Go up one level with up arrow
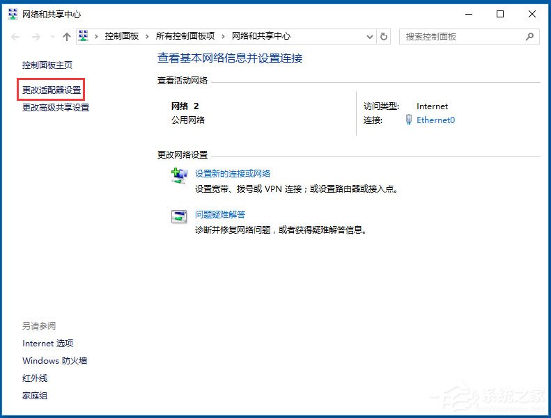Image resolution: width=551 pixels, height=418 pixels. (67, 37)
